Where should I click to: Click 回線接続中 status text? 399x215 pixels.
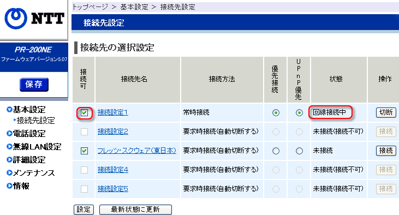(329, 112)
